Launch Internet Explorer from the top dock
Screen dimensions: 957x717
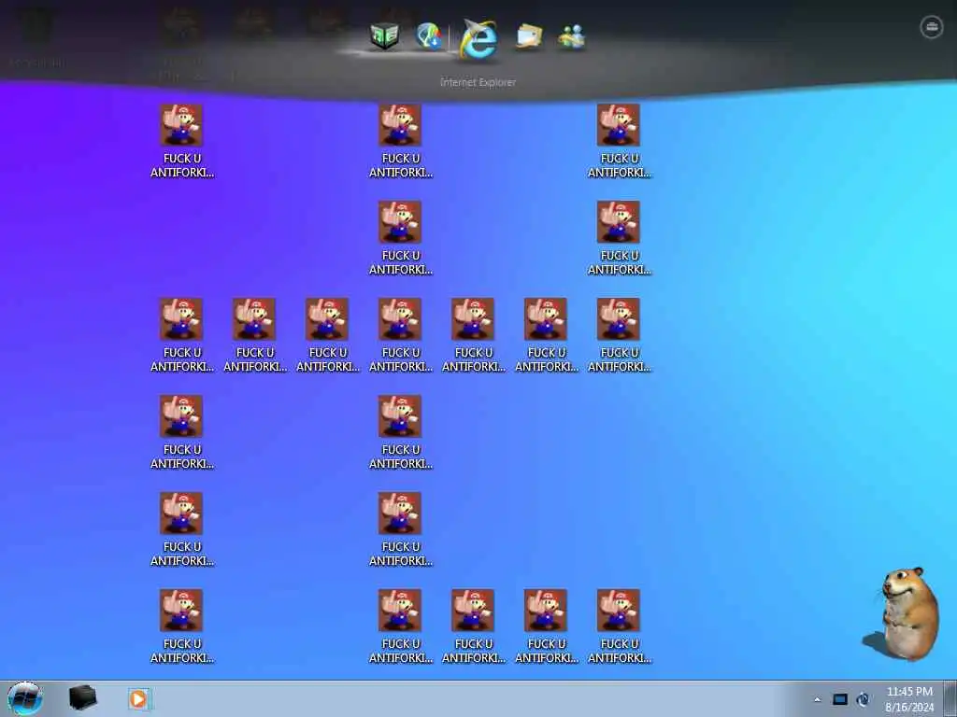[x=479, y=39]
